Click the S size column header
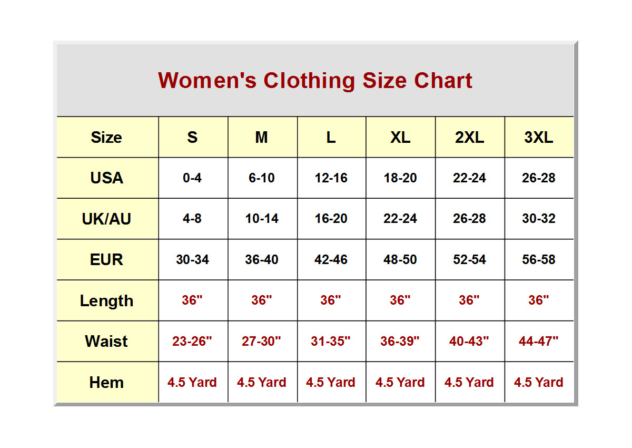 (x=192, y=138)
